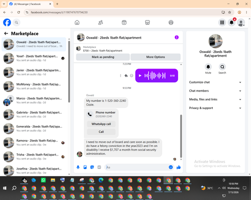The image size is (251, 200).
Task: Open a new browser tab with plus
Action: point(57,4)
